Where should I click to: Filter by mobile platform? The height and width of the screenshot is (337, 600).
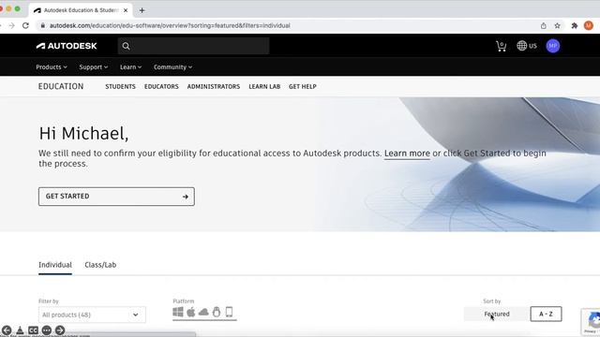(x=229, y=312)
